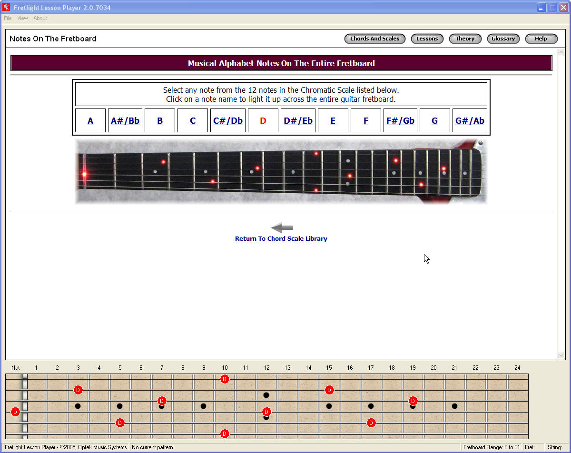Light up note A on fretboard

click(x=90, y=120)
